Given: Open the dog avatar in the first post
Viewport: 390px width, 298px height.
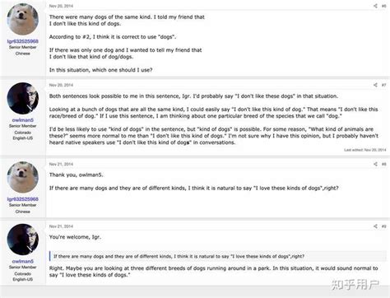Looking at the screenshot, I should pyautogui.click(x=23, y=19).
